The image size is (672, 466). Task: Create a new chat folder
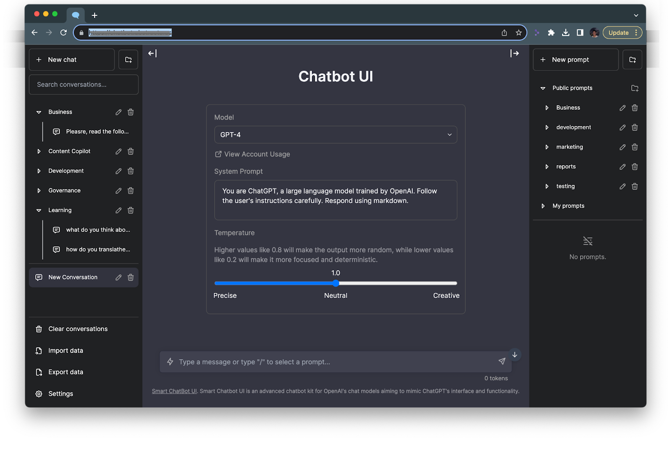coord(129,60)
